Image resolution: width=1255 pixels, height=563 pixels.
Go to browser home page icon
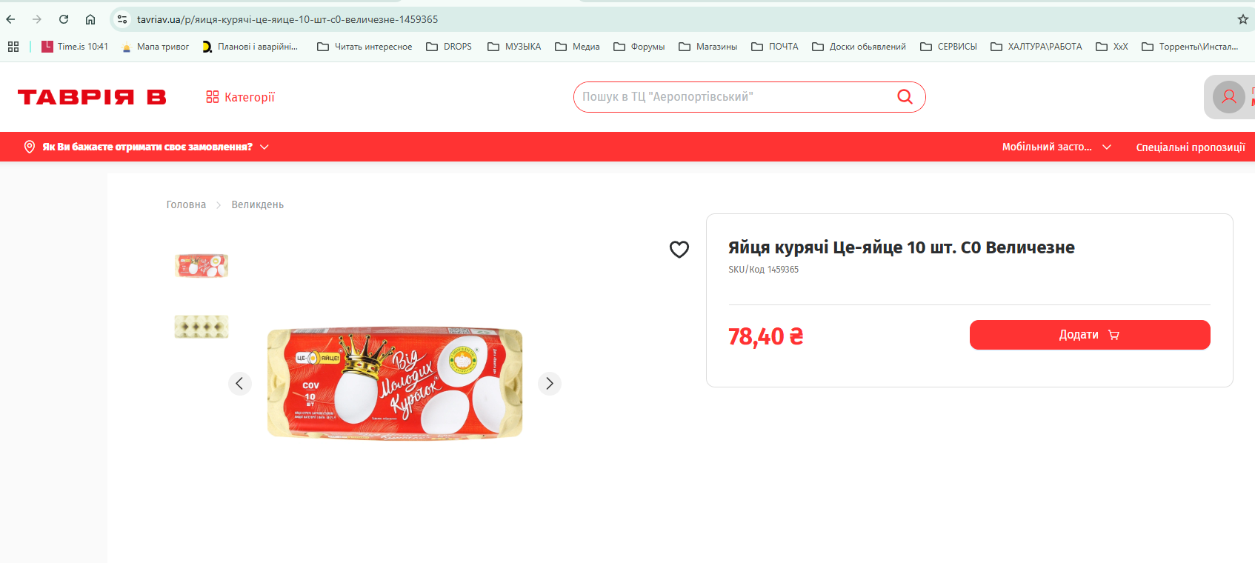(90, 19)
